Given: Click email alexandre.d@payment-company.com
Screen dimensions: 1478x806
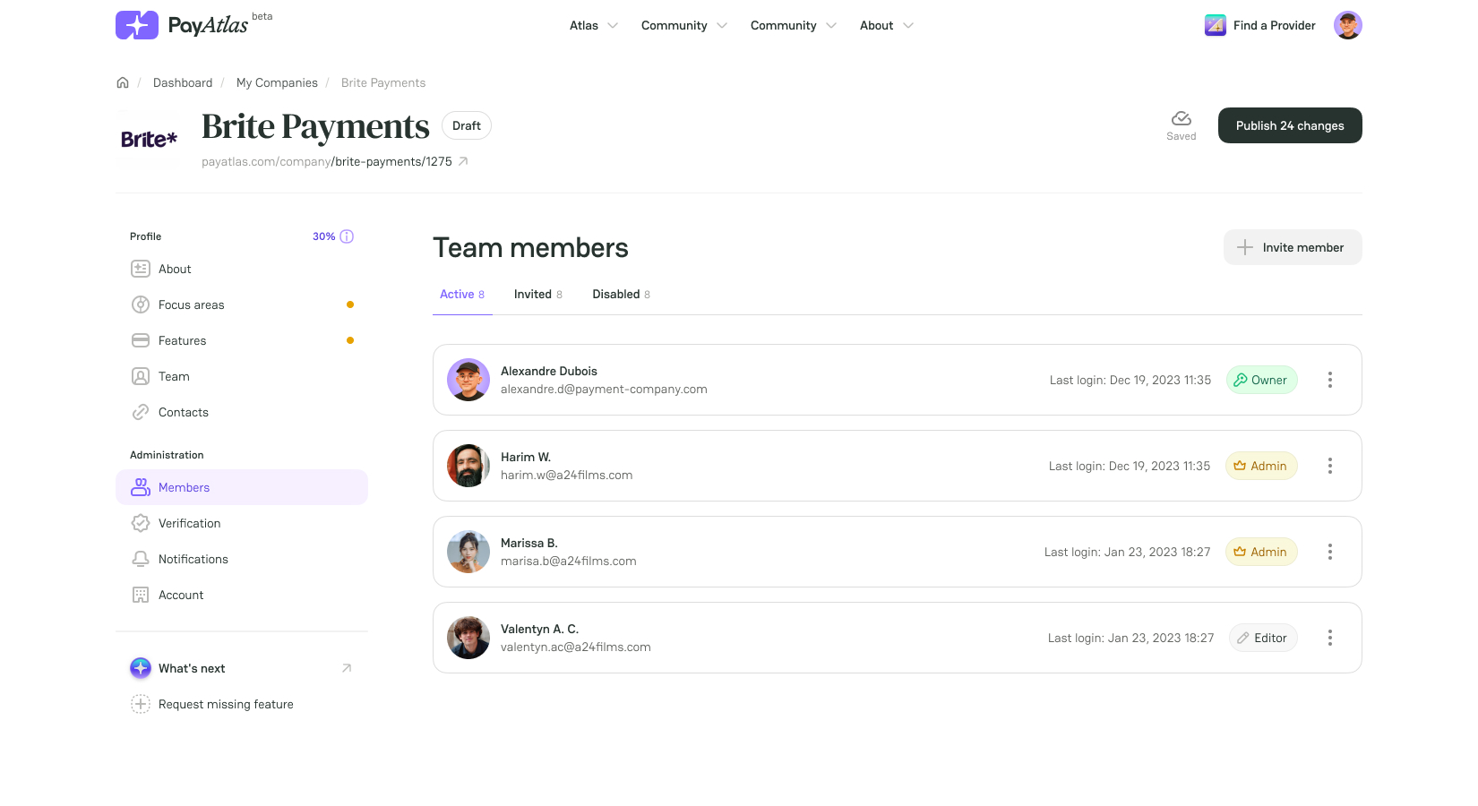Looking at the screenshot, I should [604, 389].
